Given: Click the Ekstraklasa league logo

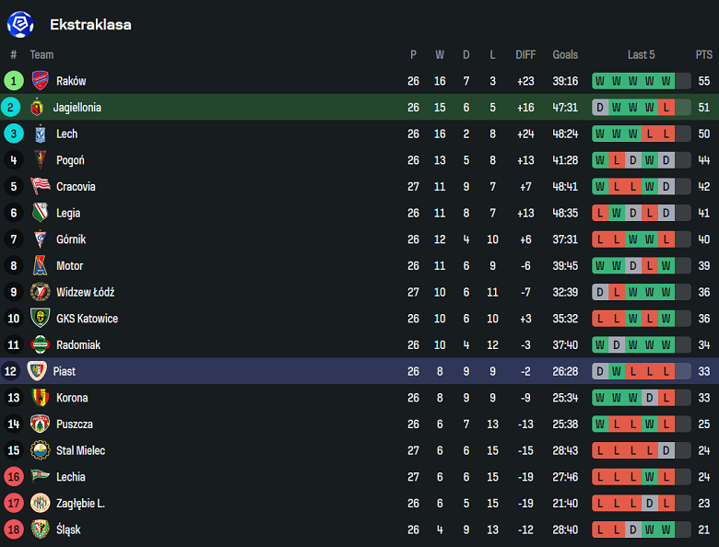Looking at the screenshot, I should (x=20, y=24).
